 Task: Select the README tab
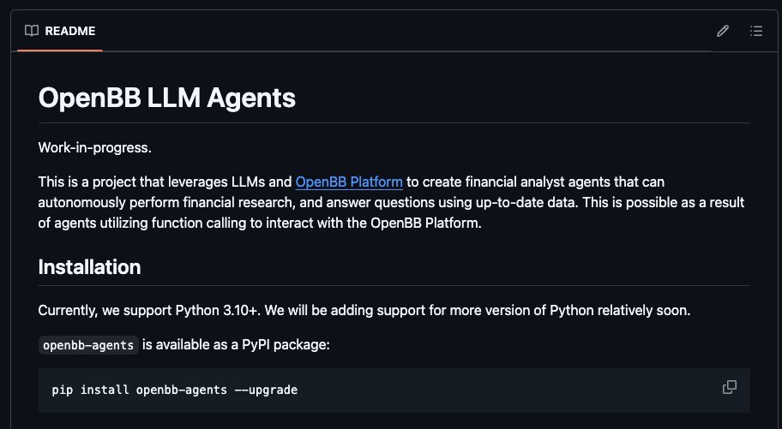pos(60,31)
